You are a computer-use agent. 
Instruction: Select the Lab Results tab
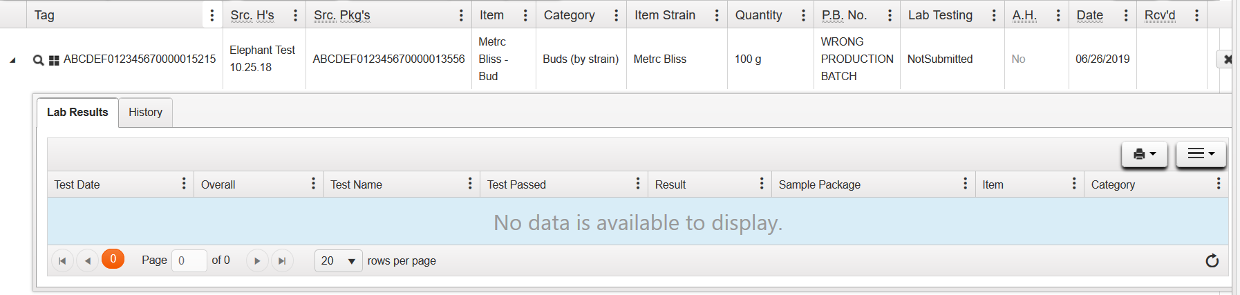pyautogui.click(x=77, y=112)
